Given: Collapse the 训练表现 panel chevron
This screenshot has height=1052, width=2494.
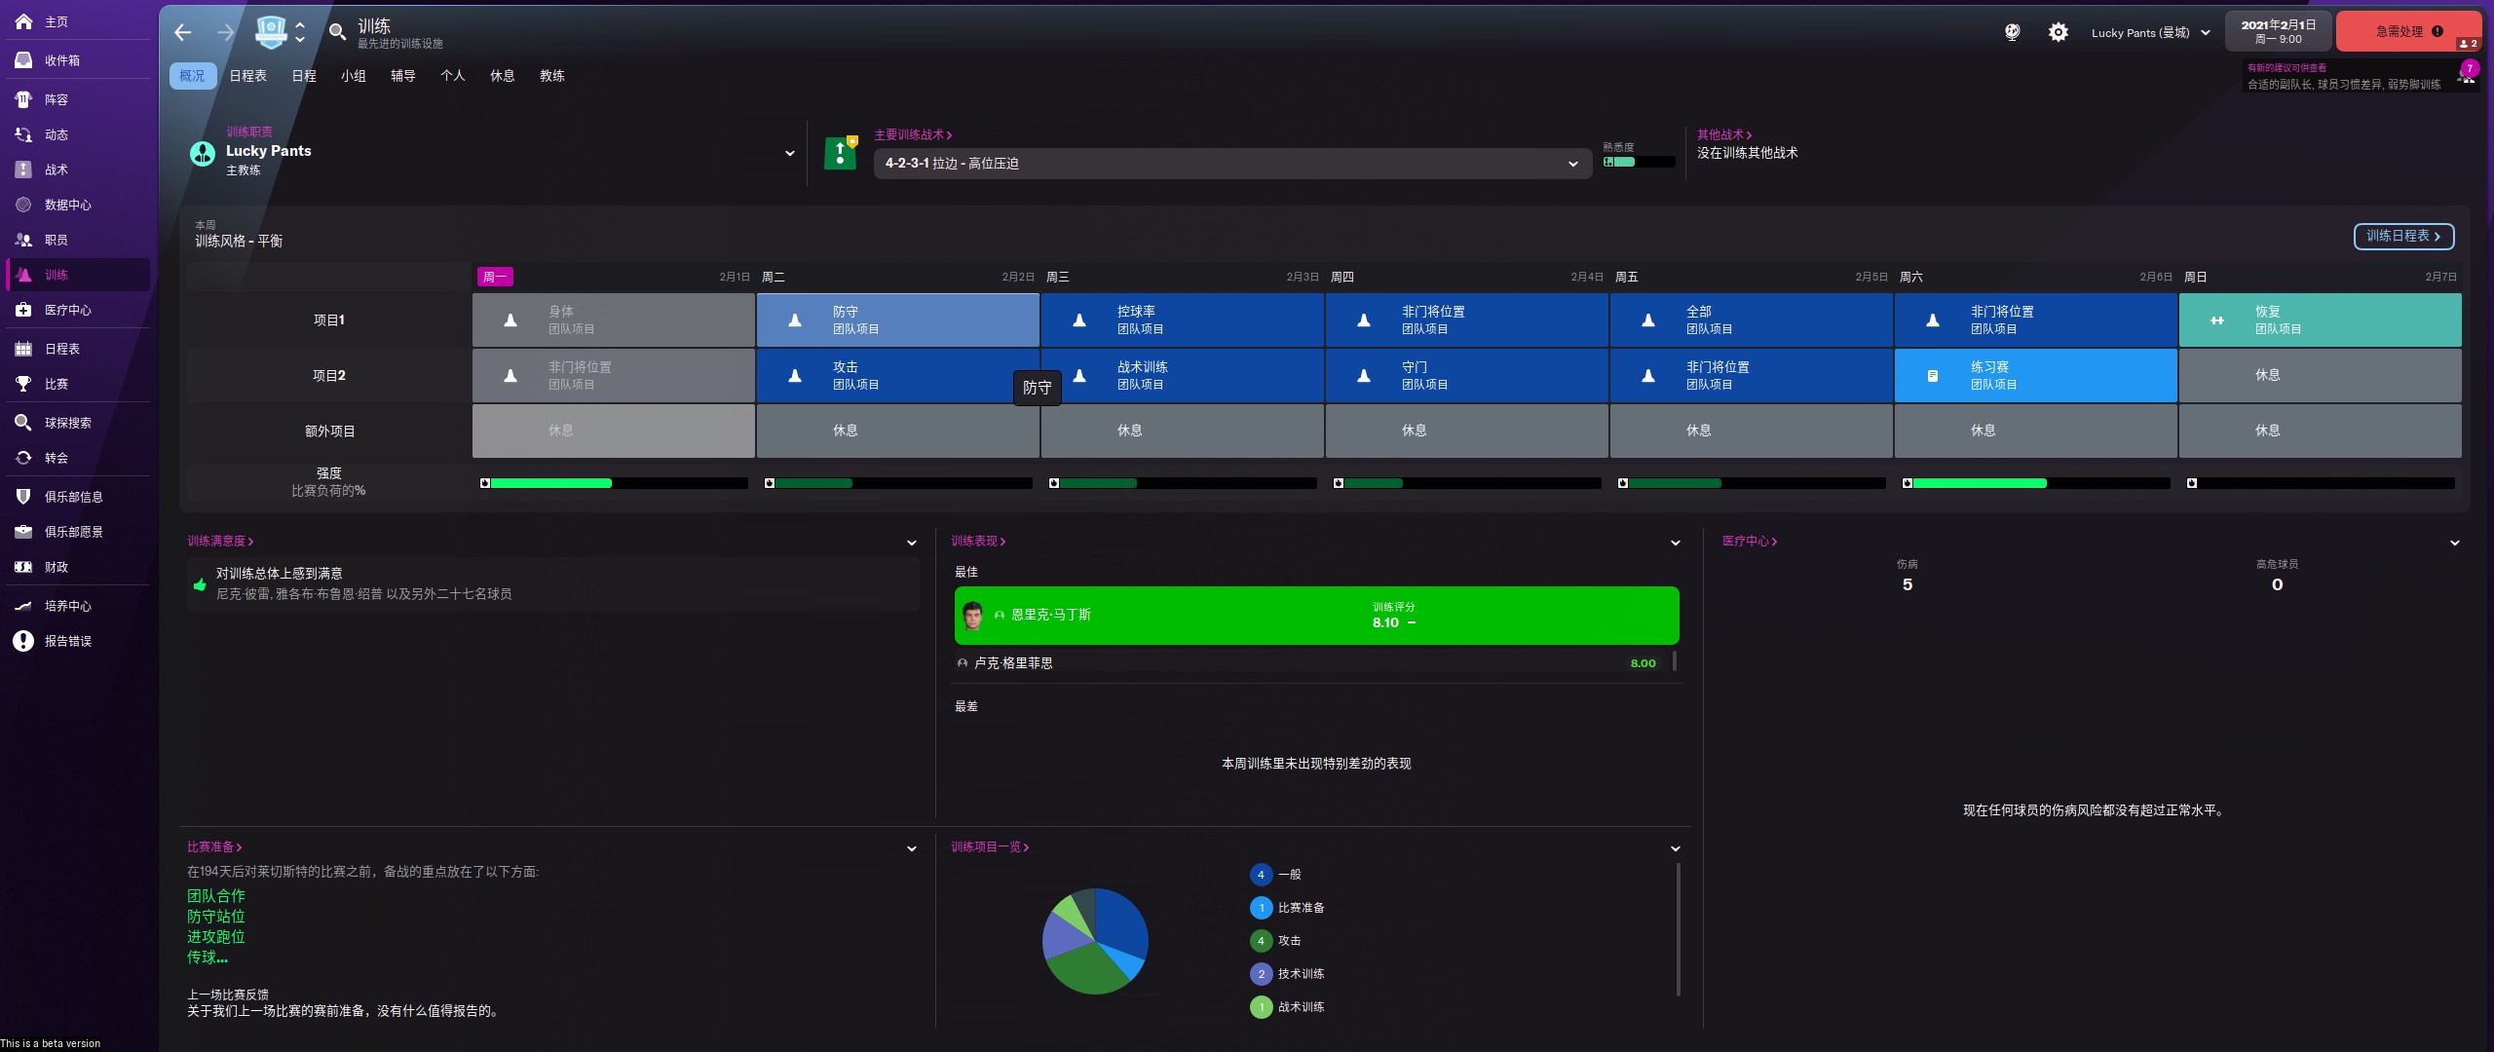Looking at the screenshot, I should pyautogui.click(x=1676, y=543).
